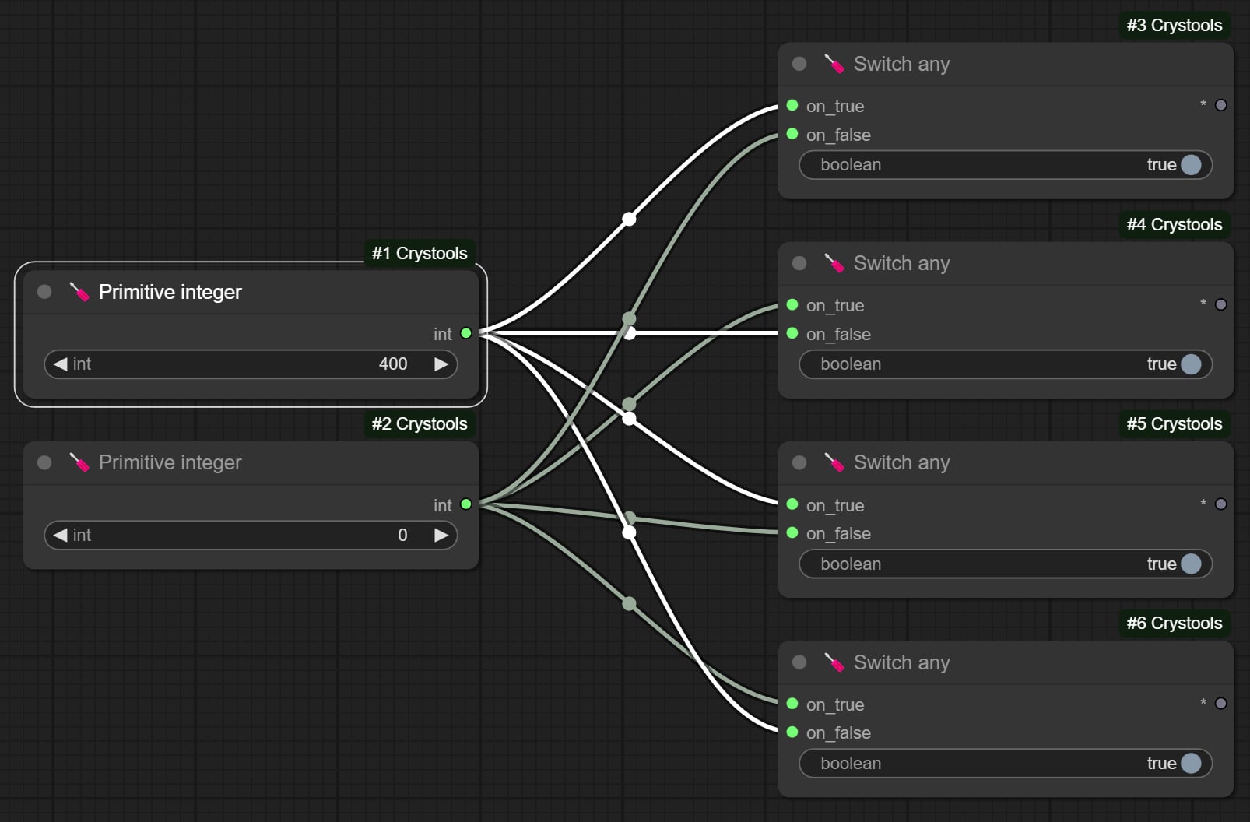Collapse node #1 Primitive integer via gray dot
The width and height of the screenshot is (1250, 822).
[44, 291]
